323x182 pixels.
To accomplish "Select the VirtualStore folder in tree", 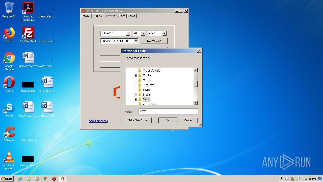I will pos(150,104).
